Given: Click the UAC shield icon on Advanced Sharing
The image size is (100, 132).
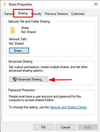Looking at the screenshot, I should [15, 79].
